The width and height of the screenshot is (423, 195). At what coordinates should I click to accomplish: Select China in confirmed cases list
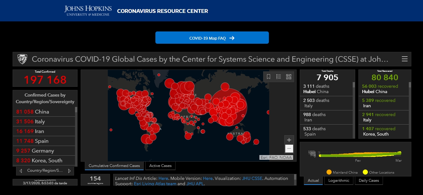point(44,112)
